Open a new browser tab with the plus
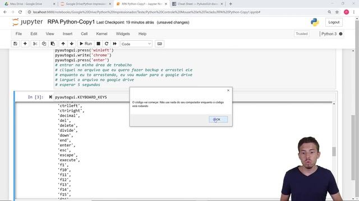Screen dimensions: 359x201 click(231, 4)
